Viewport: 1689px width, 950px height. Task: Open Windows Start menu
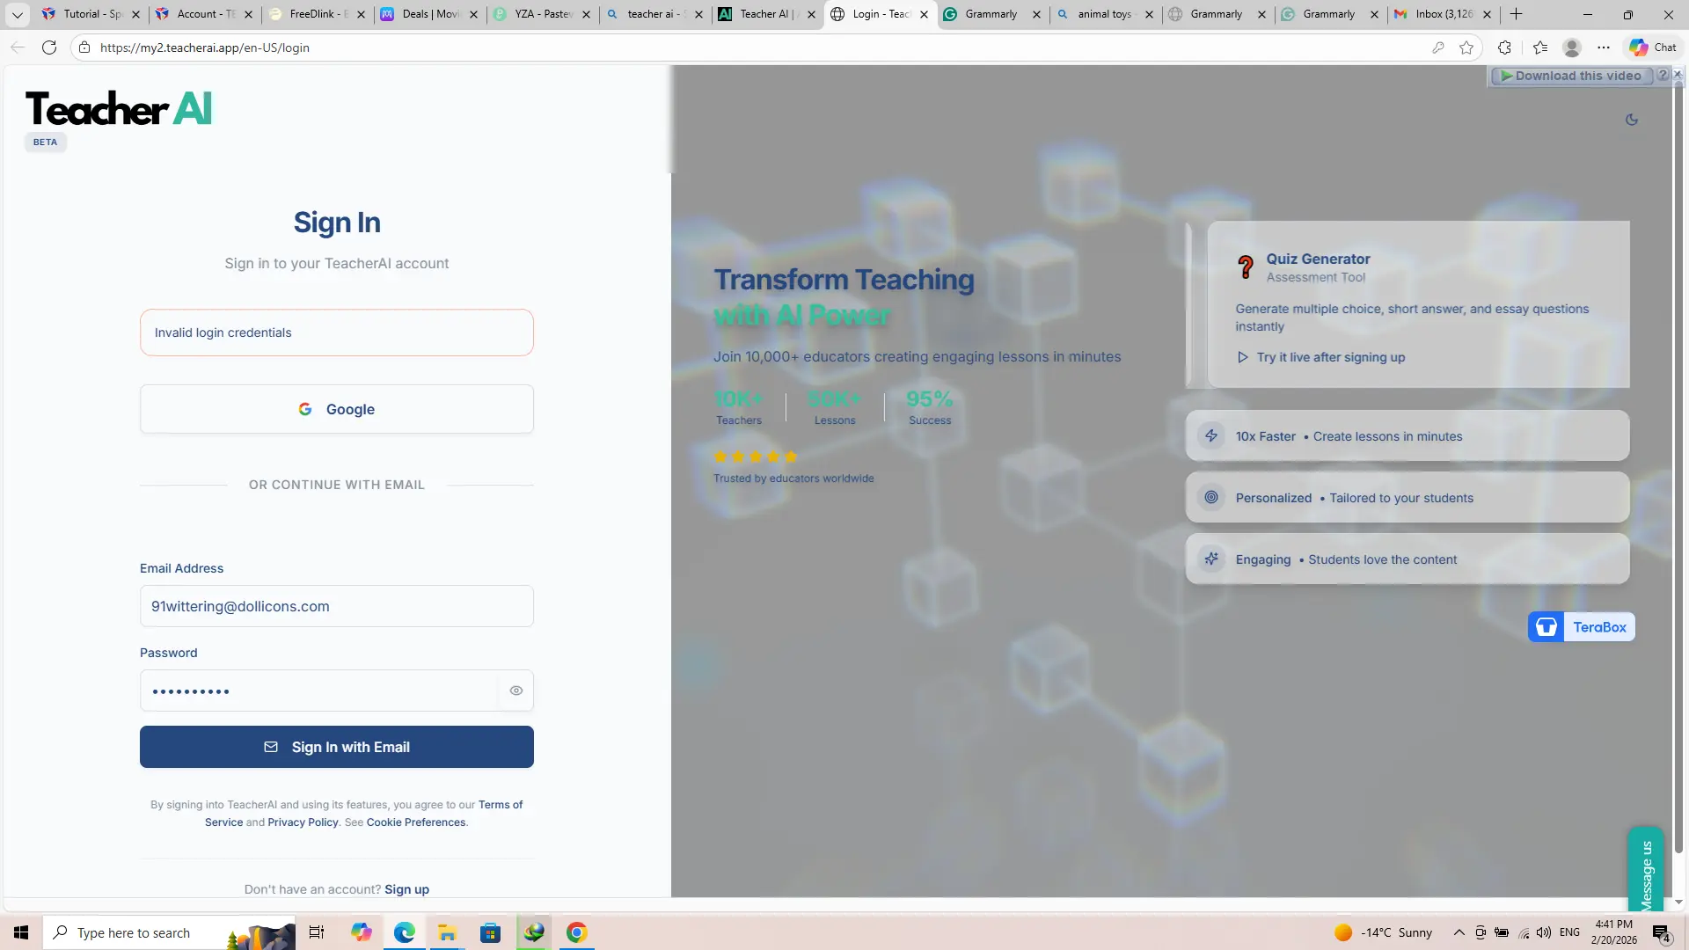(x=21, y=932)
